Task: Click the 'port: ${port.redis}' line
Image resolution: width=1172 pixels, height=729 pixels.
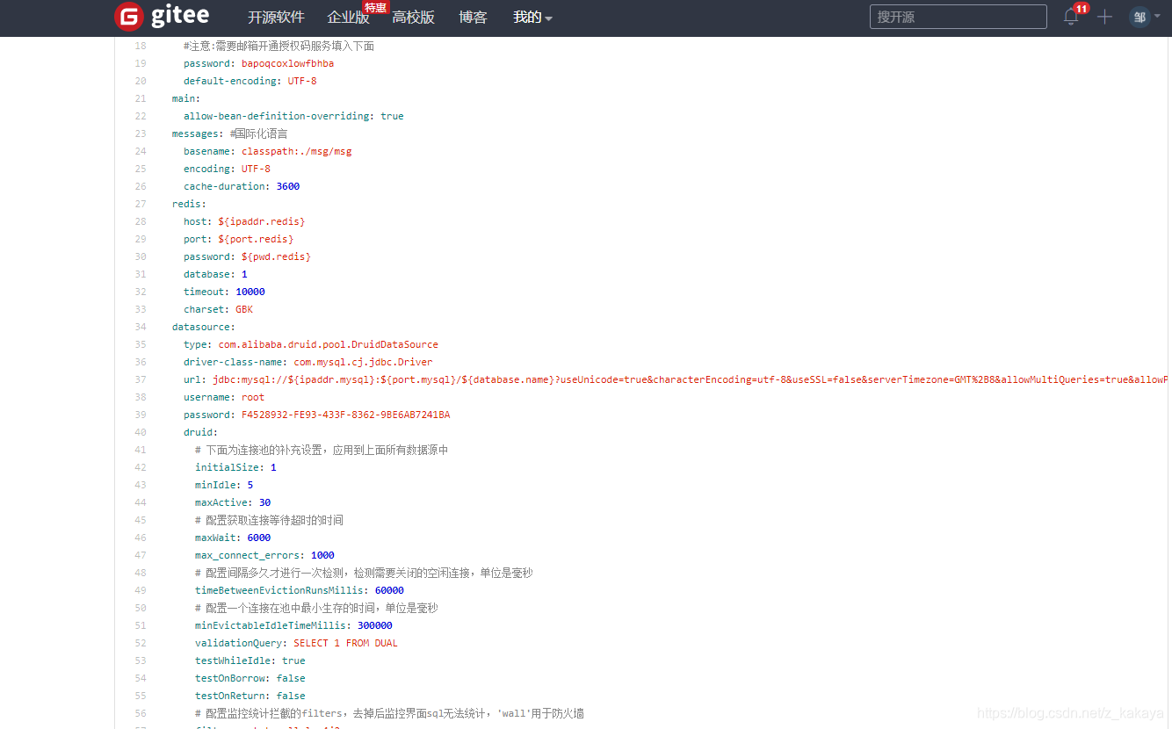Action: (238, 239)
